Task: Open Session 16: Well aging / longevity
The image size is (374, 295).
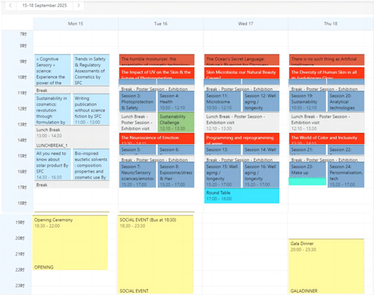Action: pos(261,175)
